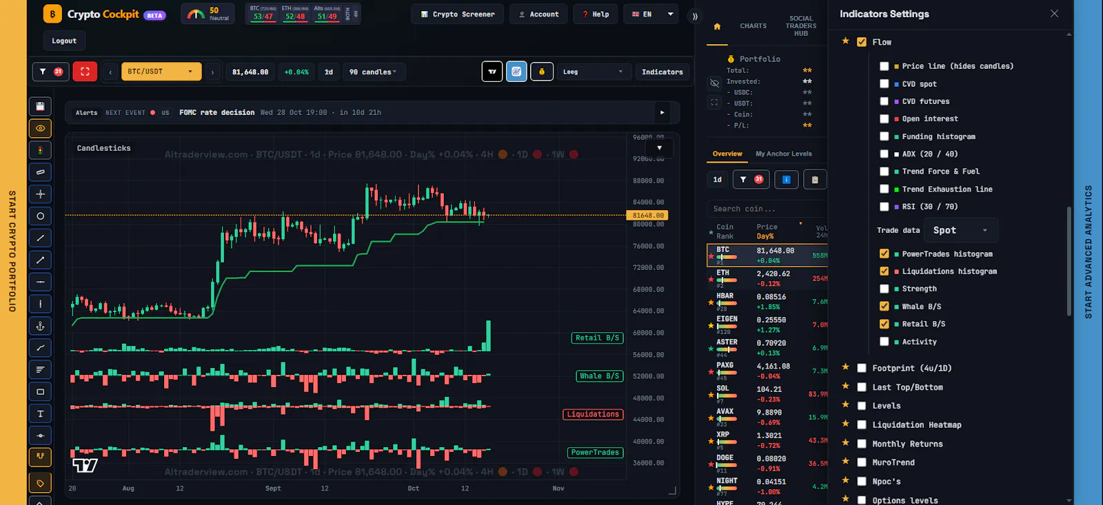Choose the circle drawing tool

point(40,216)
